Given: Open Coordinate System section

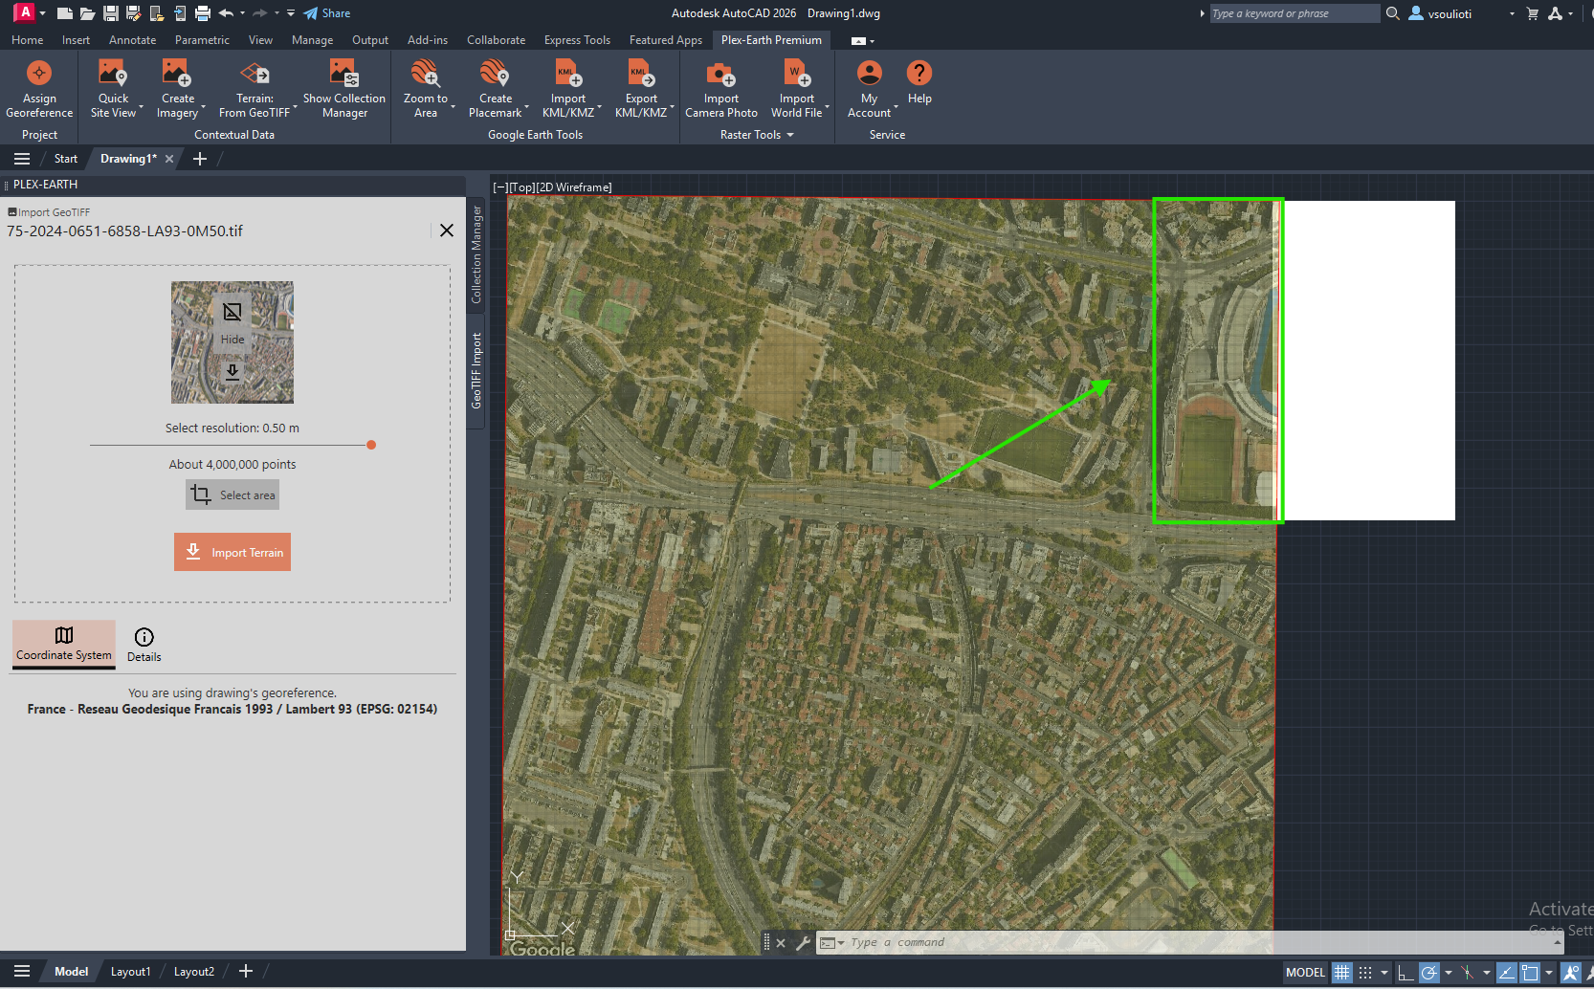Looking at the screenshot, I should click(64, 644).
